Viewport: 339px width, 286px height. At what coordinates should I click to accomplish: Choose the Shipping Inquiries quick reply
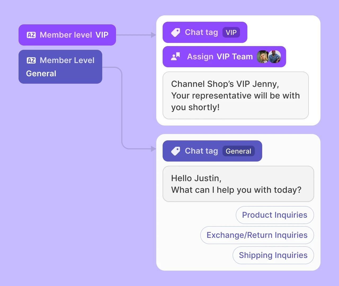tap(273, 255)
